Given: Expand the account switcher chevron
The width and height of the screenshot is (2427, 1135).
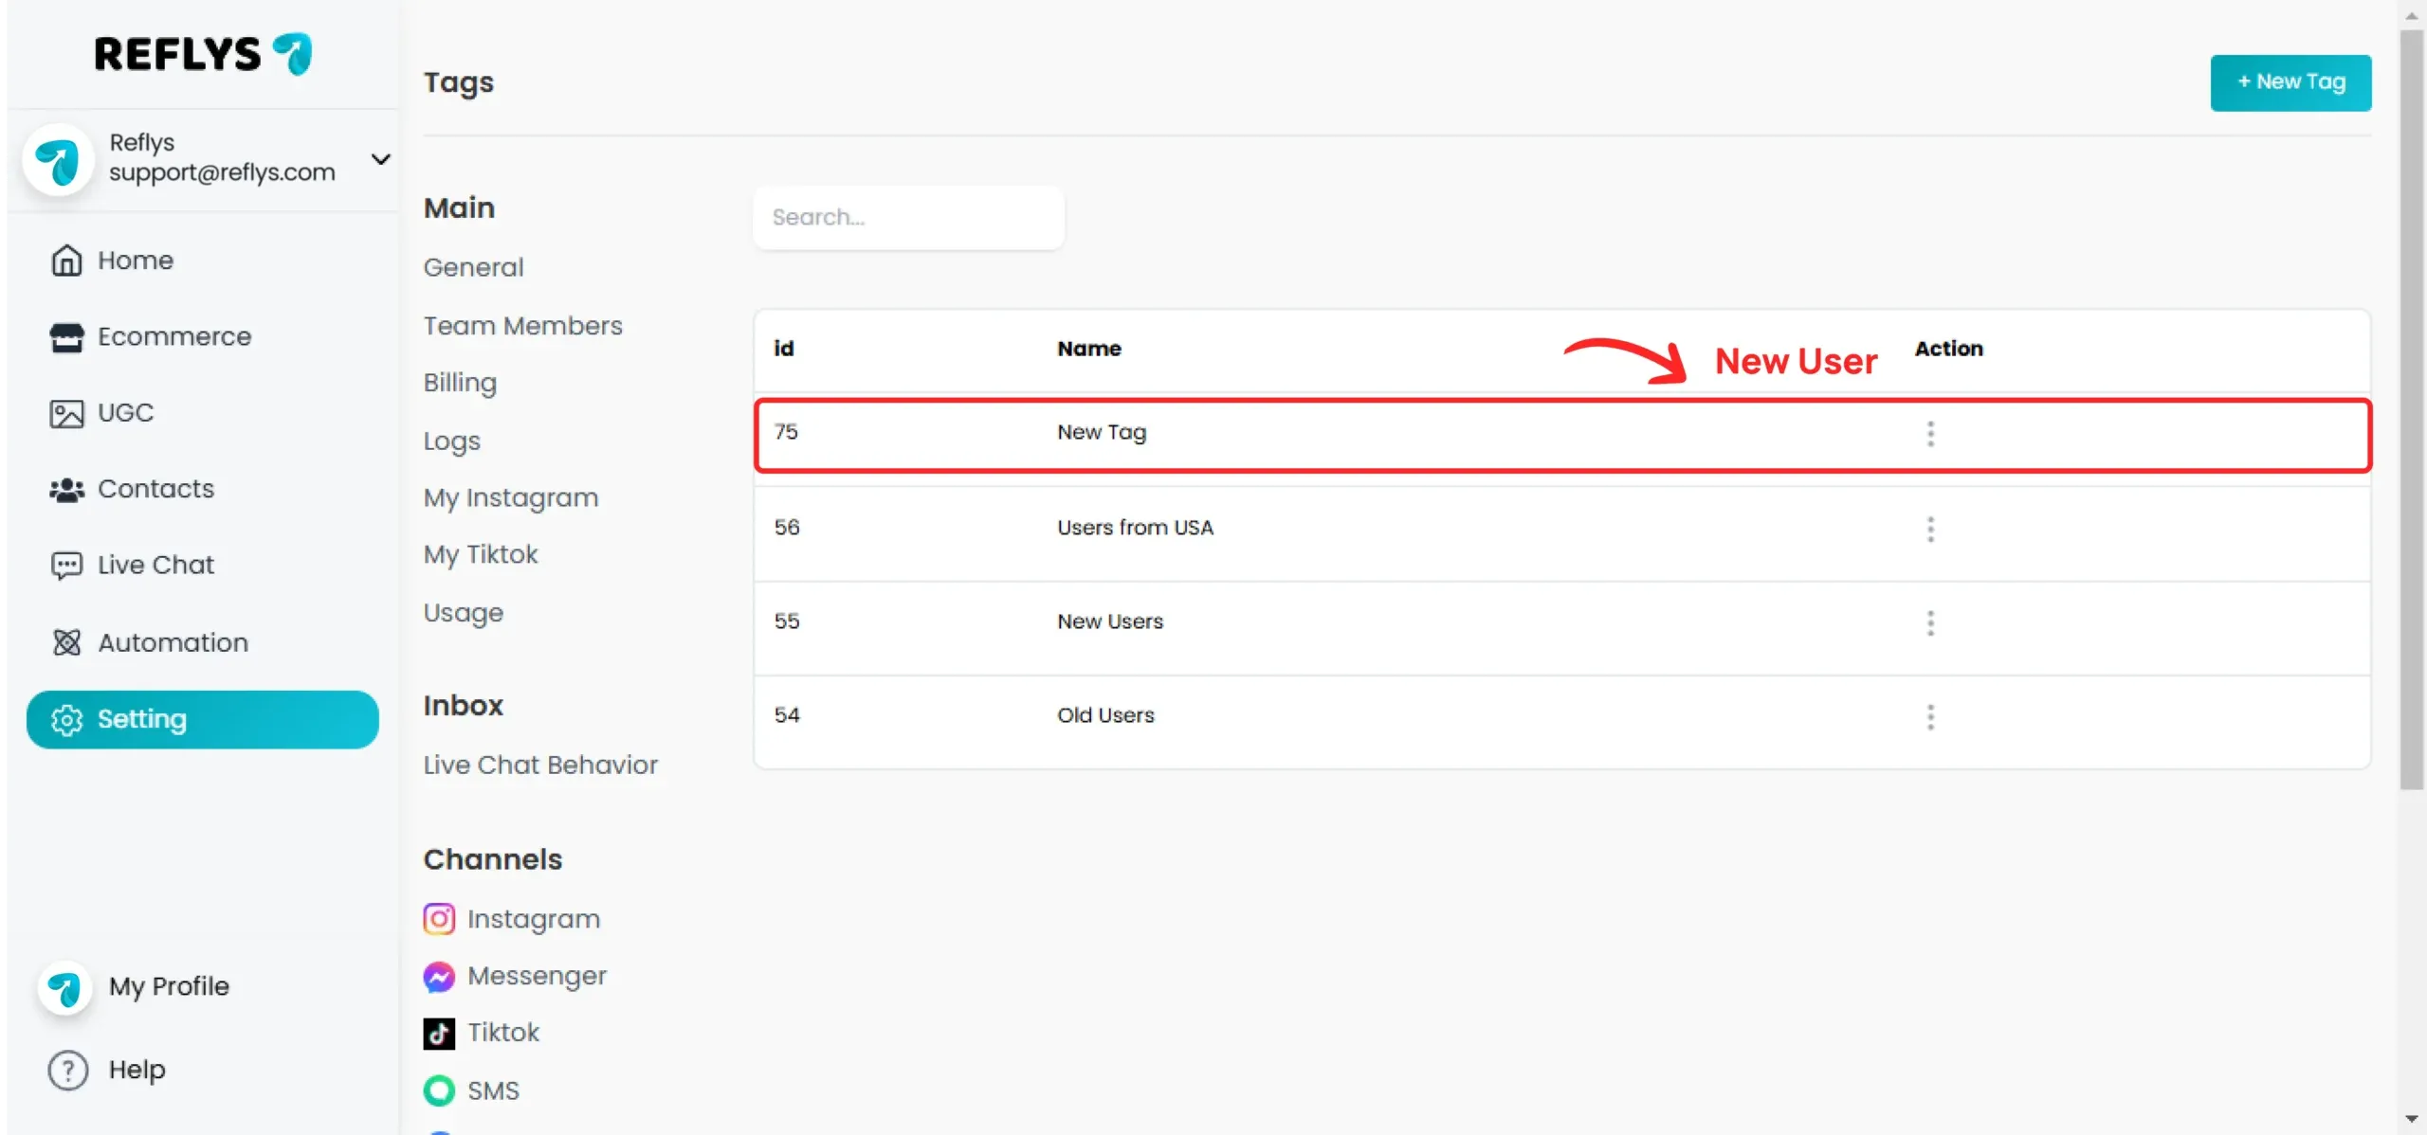Looking at the screenshot, I should click(381, 159).
